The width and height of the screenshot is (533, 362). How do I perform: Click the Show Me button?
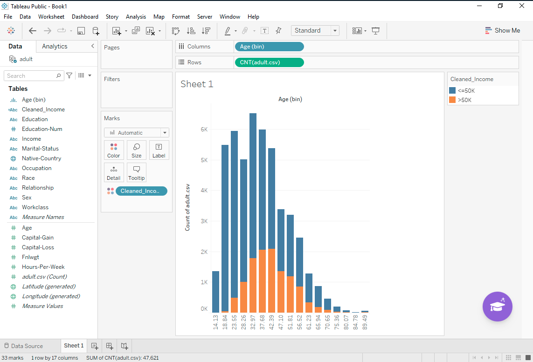[x=503, y=30]
